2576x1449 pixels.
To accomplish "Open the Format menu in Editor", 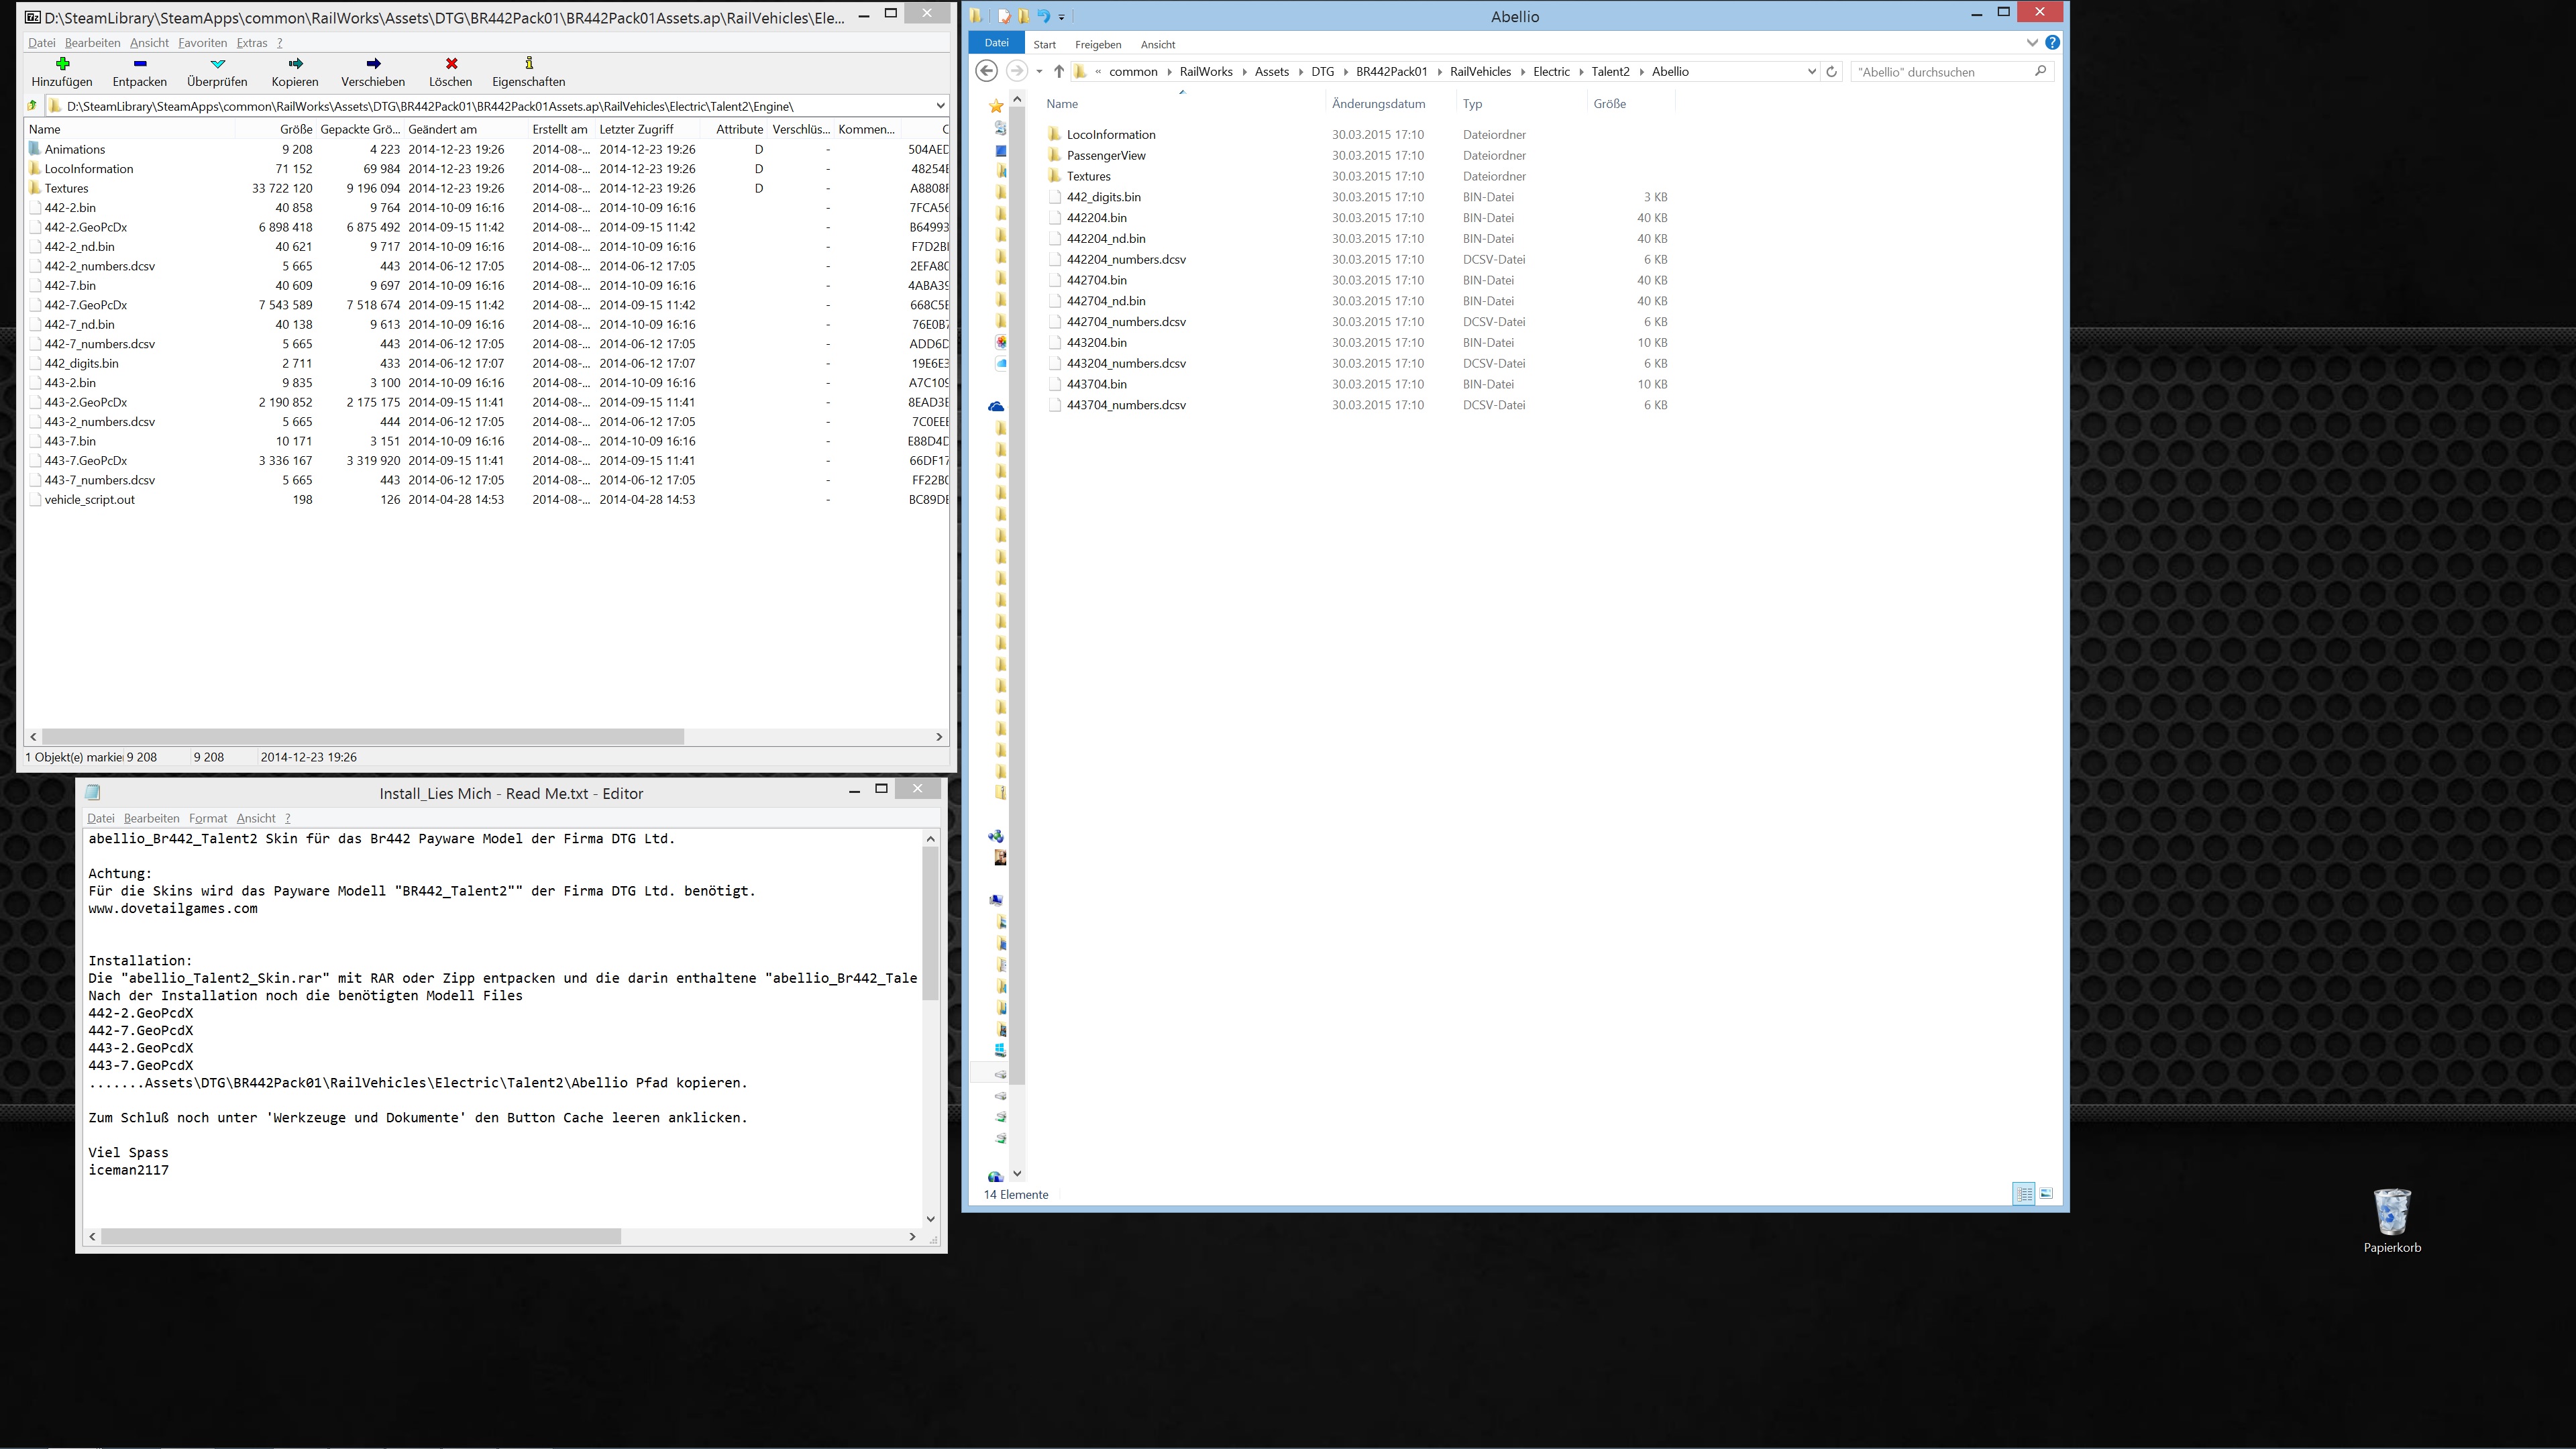I will point(207,818).
